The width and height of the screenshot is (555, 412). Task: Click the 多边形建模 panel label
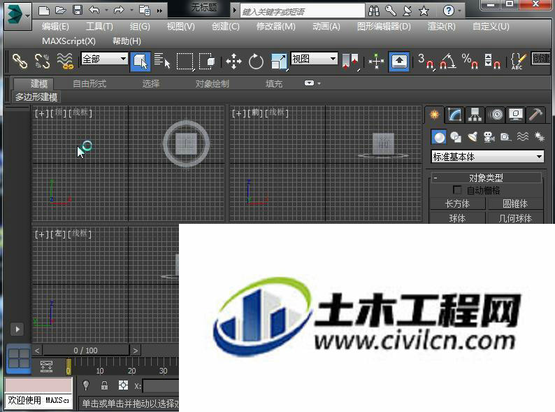coord(36,97)
